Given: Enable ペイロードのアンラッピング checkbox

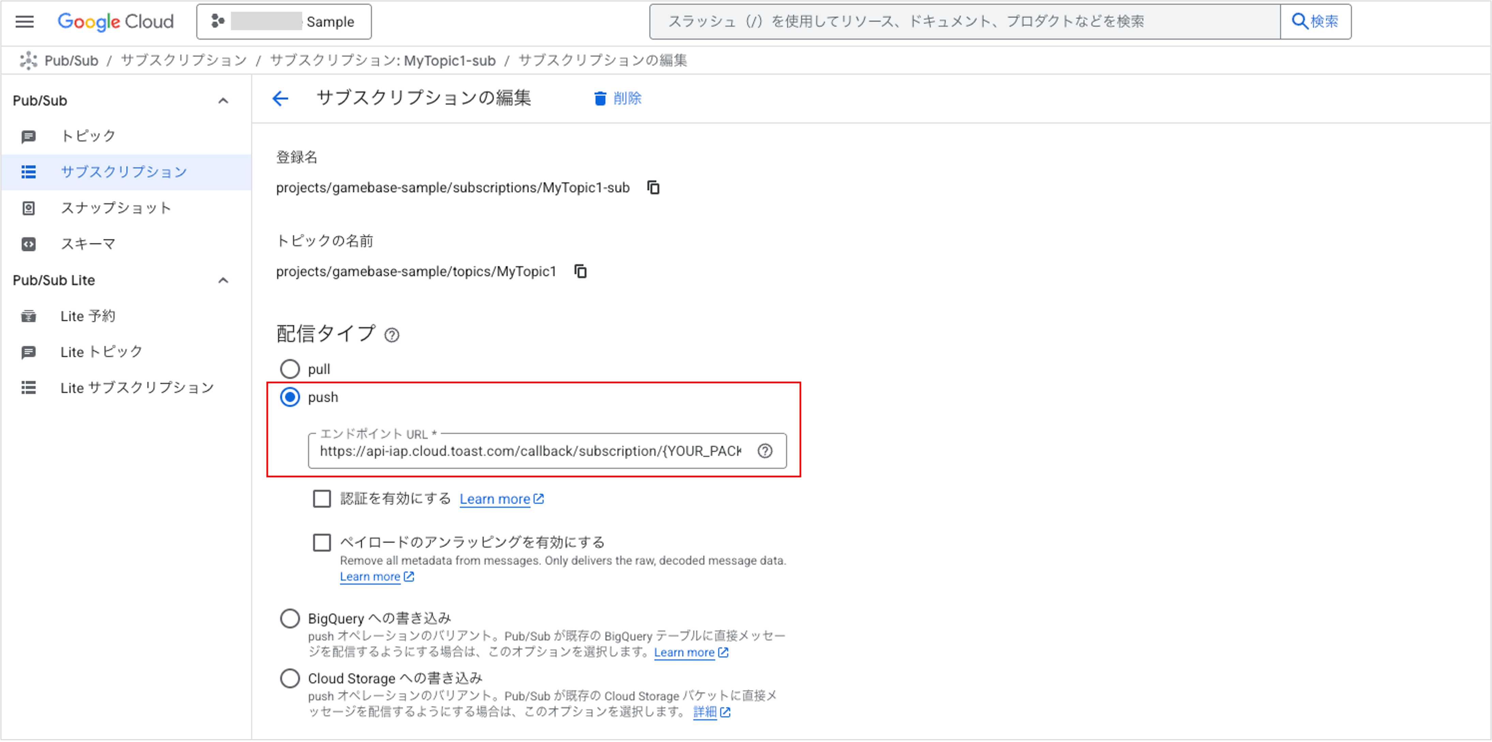Looking at the screenshot, I should click(322, 543).
